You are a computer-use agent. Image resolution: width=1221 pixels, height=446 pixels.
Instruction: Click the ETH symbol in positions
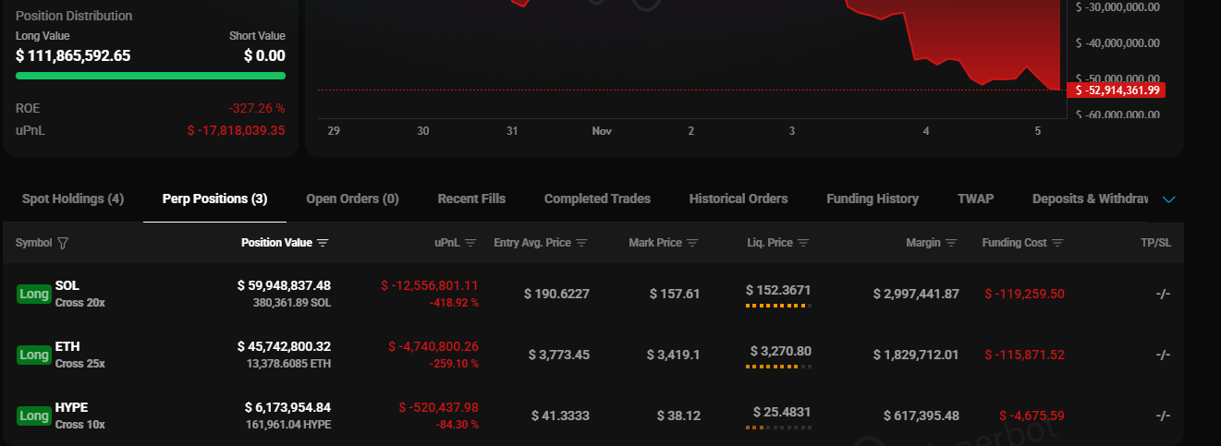tap(67, 346)
